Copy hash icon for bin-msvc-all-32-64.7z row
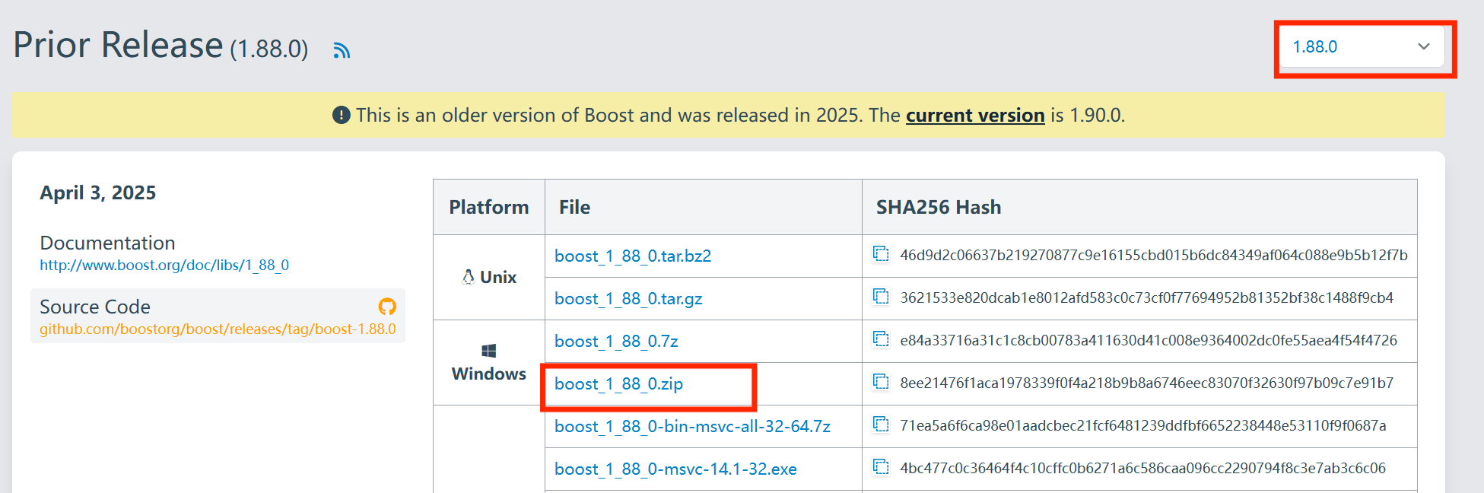Image resolution: width=1484 pixels, height=493 pixels. pos(881,425)
